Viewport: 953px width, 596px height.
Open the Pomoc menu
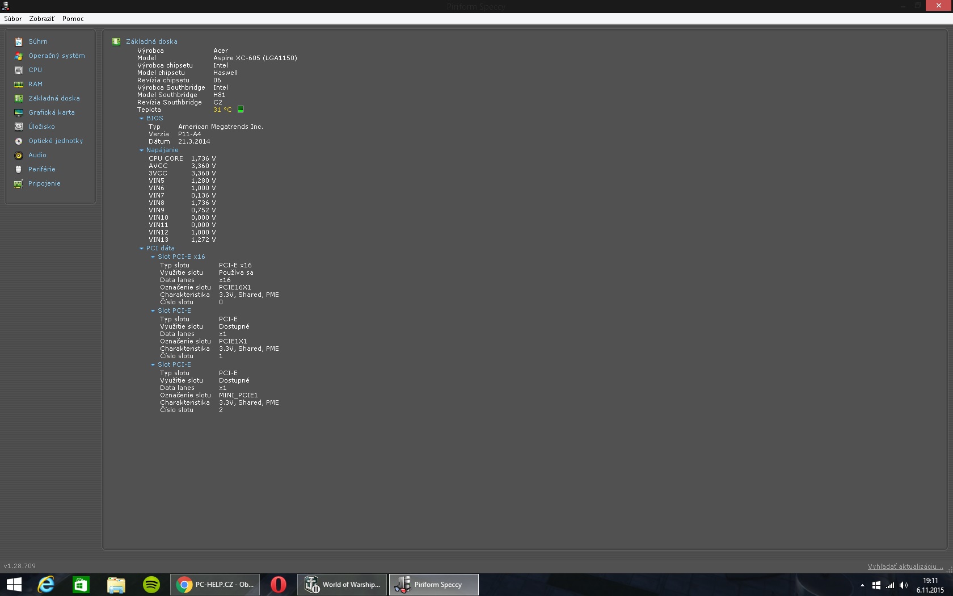[73, 19]
